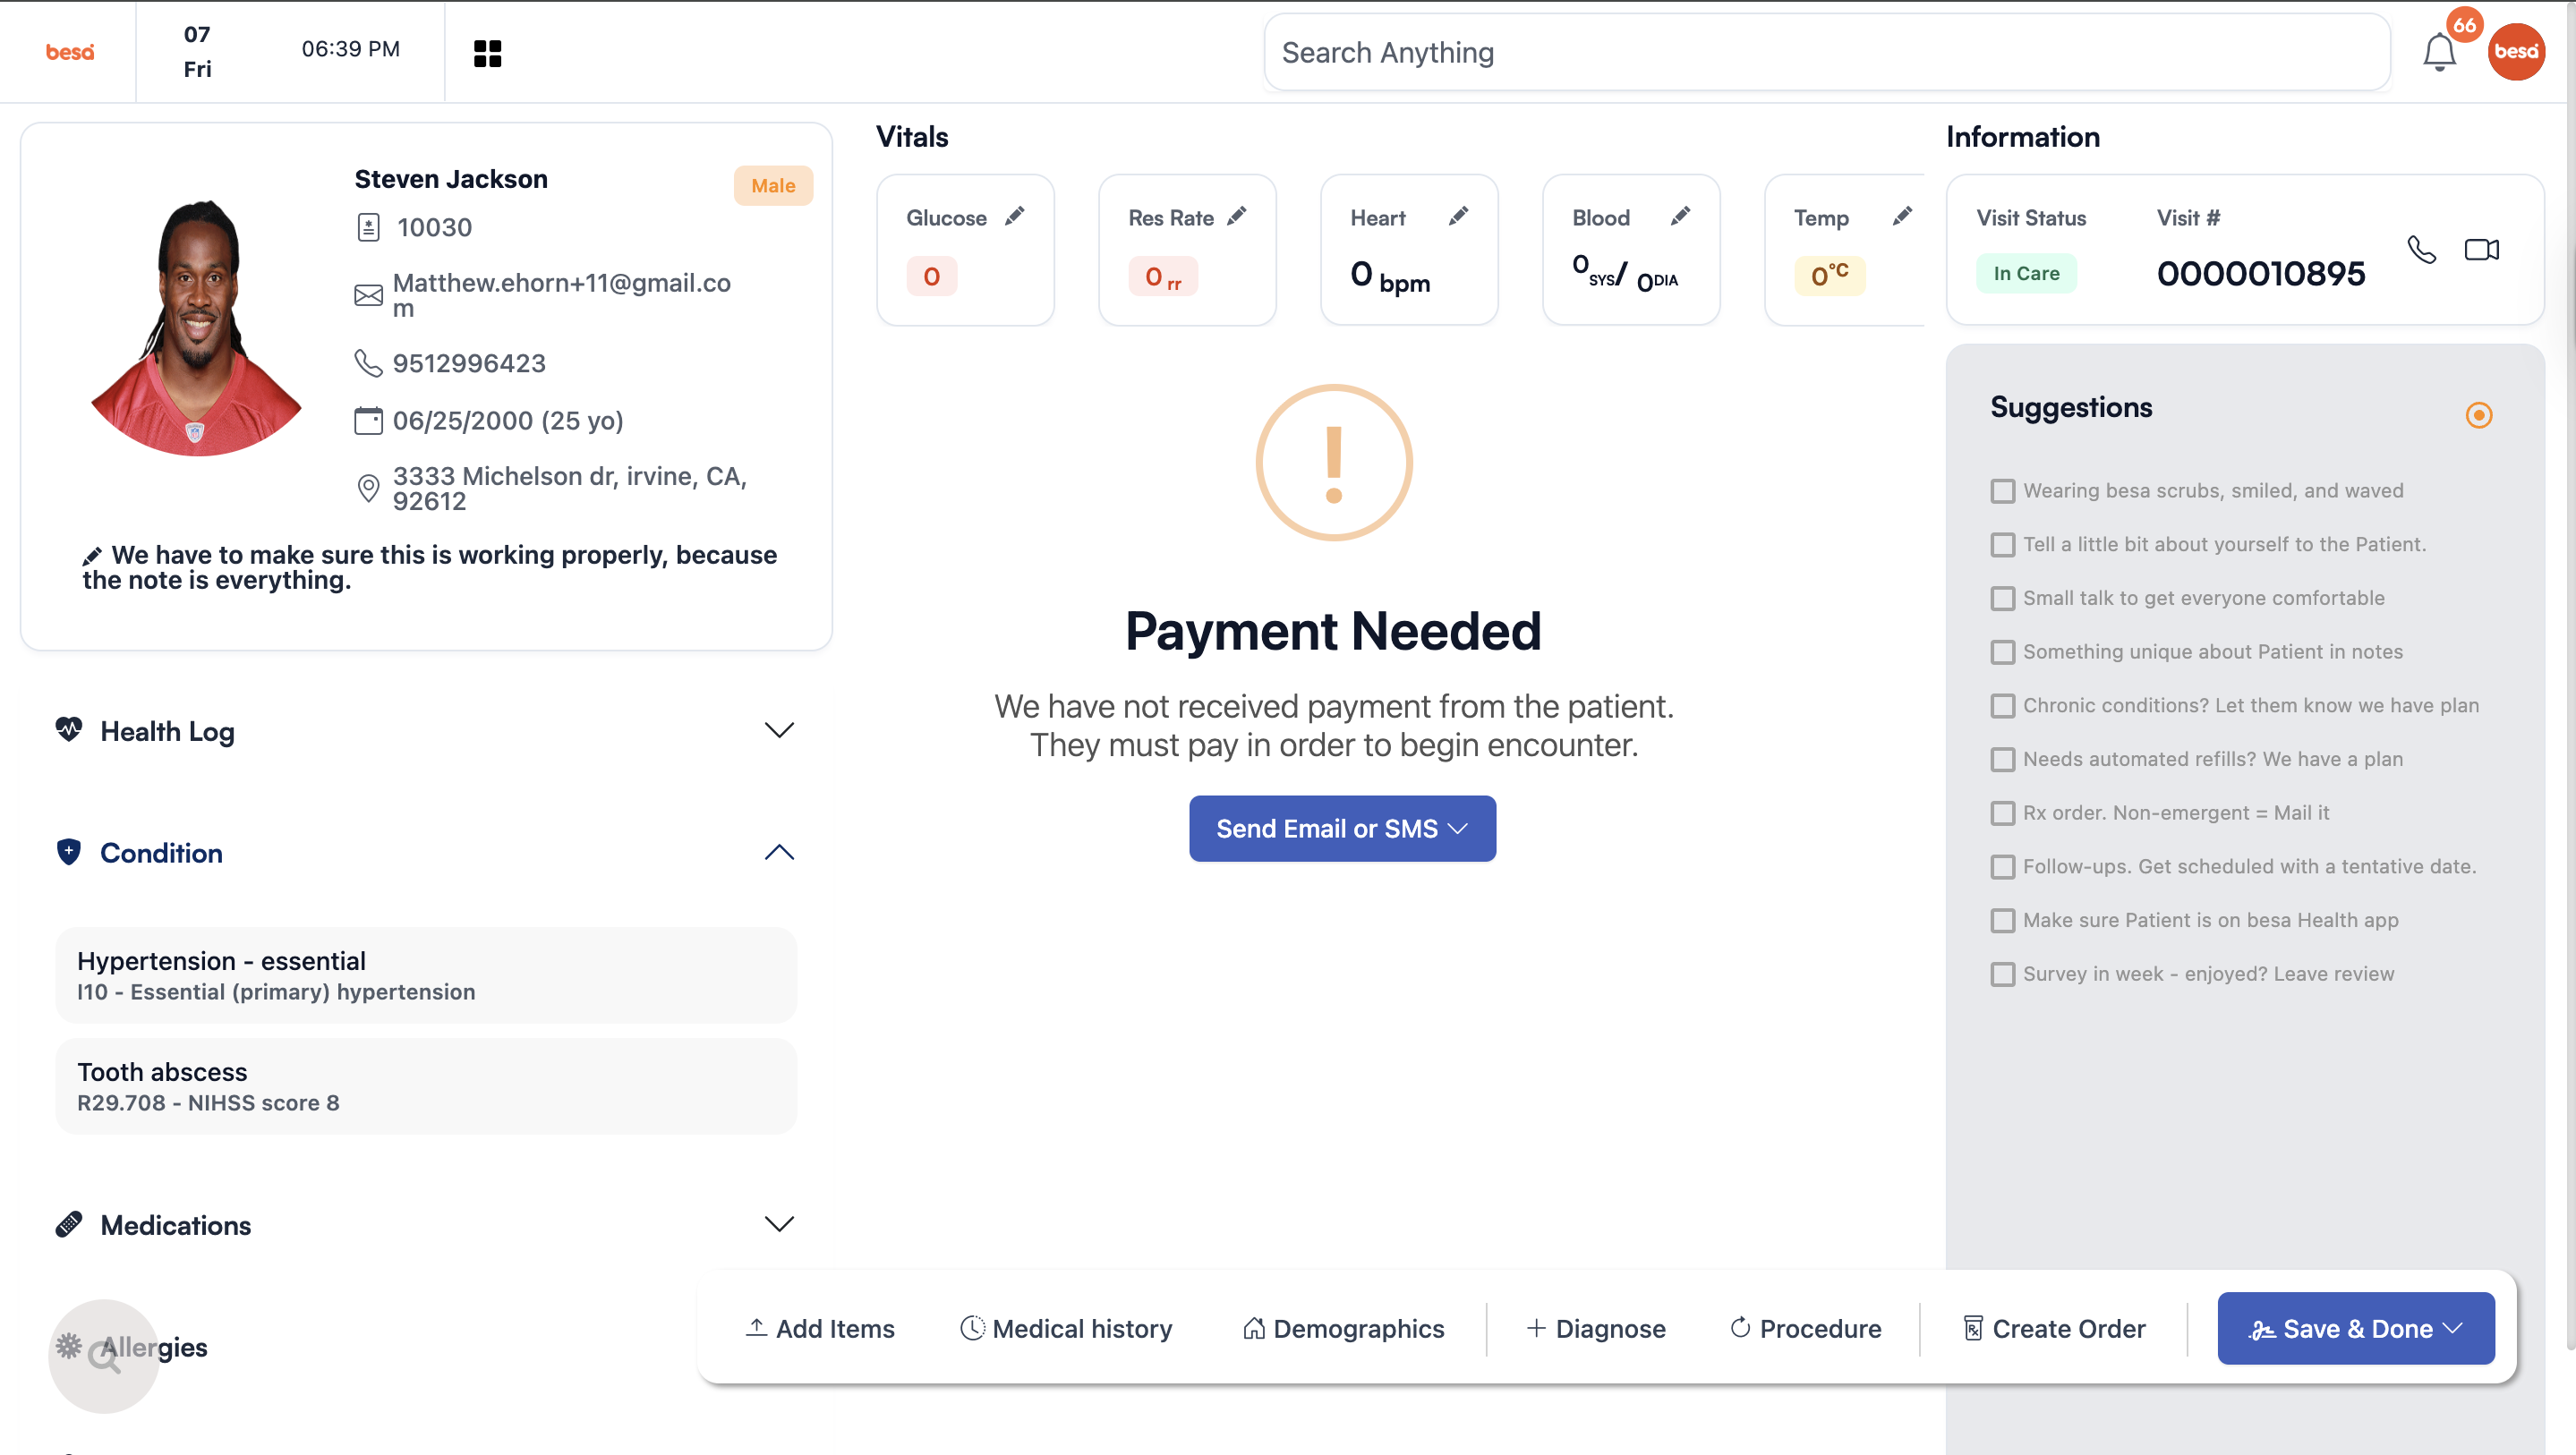Open the besa user avatar menu

coord(2516,52)
